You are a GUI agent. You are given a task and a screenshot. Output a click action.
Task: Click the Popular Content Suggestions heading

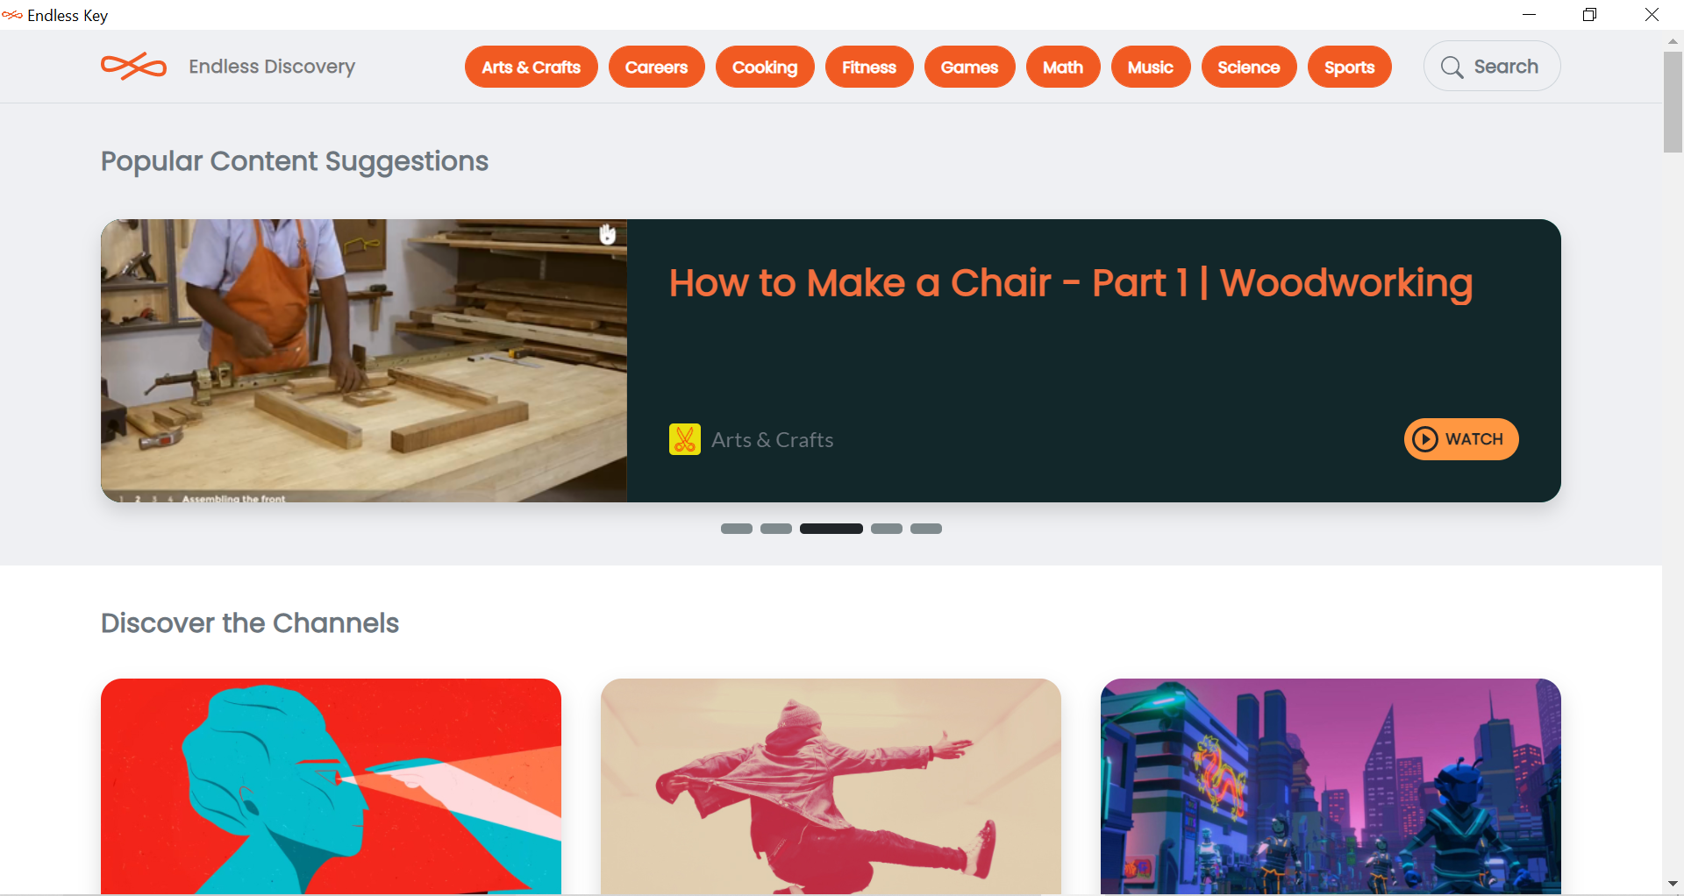coord(295,161)
